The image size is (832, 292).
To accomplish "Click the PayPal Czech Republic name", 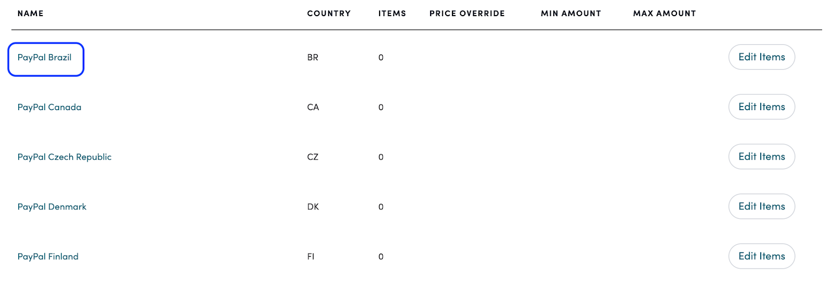I will point(64,157).
